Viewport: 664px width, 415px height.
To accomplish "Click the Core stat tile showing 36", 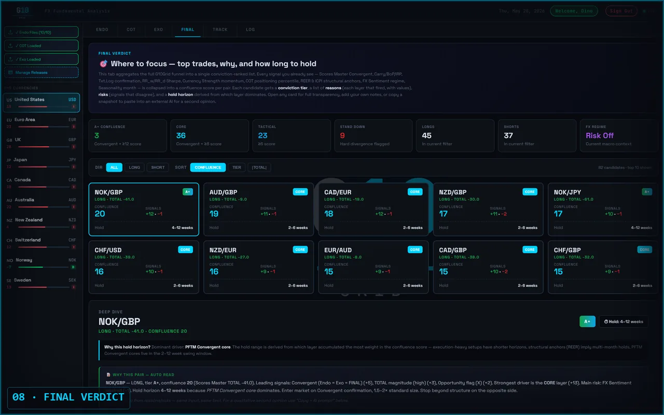I will (x=210, y=135).
